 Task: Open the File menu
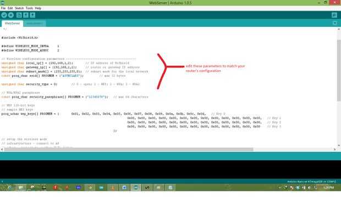coord(3,8)
